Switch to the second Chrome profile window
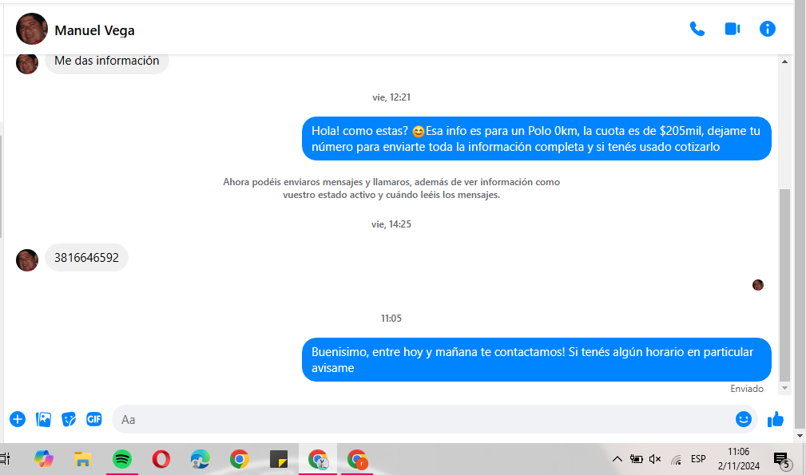 pos(357,459)
